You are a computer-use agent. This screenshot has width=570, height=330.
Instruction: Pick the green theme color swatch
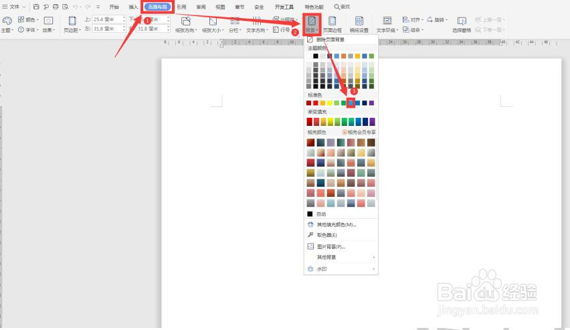coord(371,56)
